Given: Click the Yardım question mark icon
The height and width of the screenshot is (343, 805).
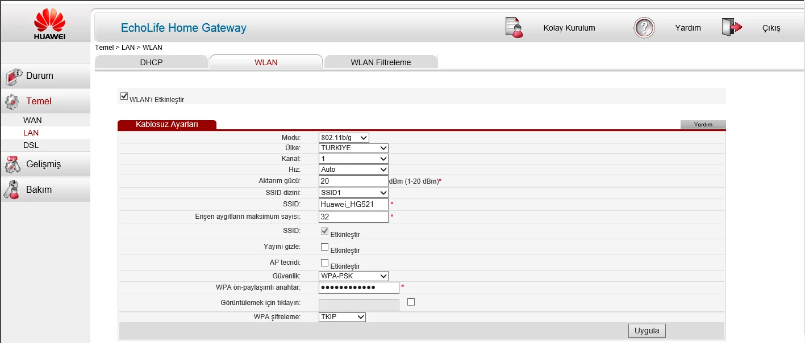Looking at the screenshot, I should 644,28.
